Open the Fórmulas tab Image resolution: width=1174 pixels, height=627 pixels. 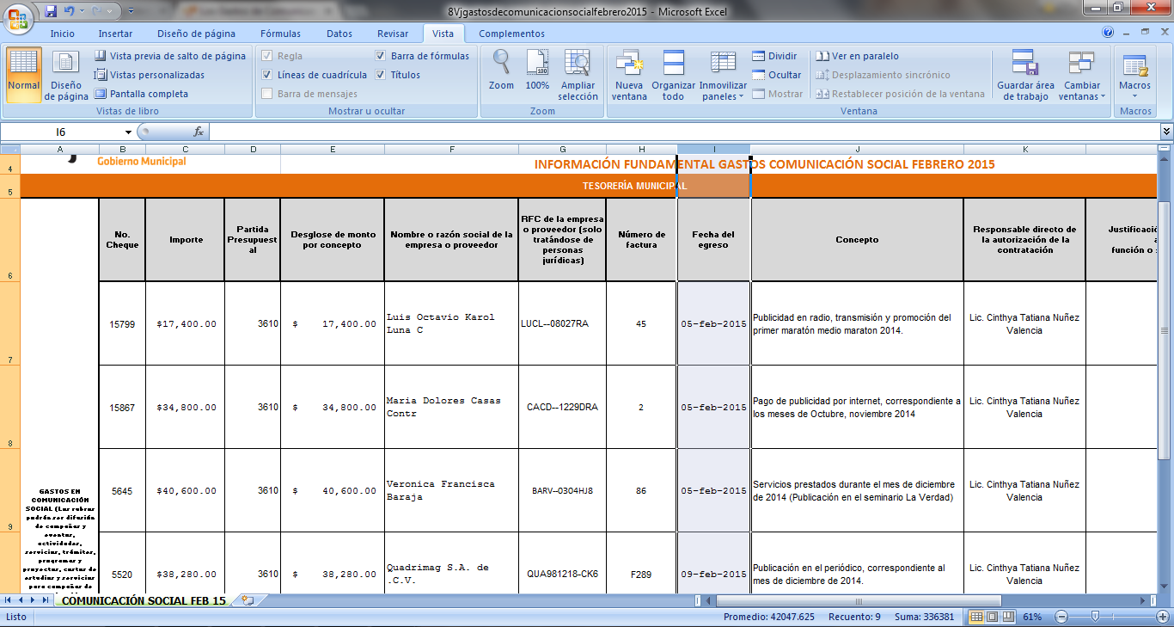(280, 34)
